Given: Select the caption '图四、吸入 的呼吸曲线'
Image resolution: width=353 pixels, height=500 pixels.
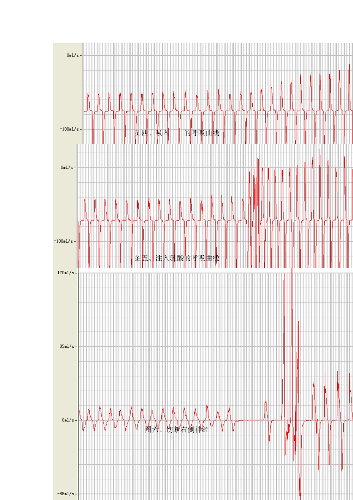Looking at the screenshot, I should coord(176,133).
